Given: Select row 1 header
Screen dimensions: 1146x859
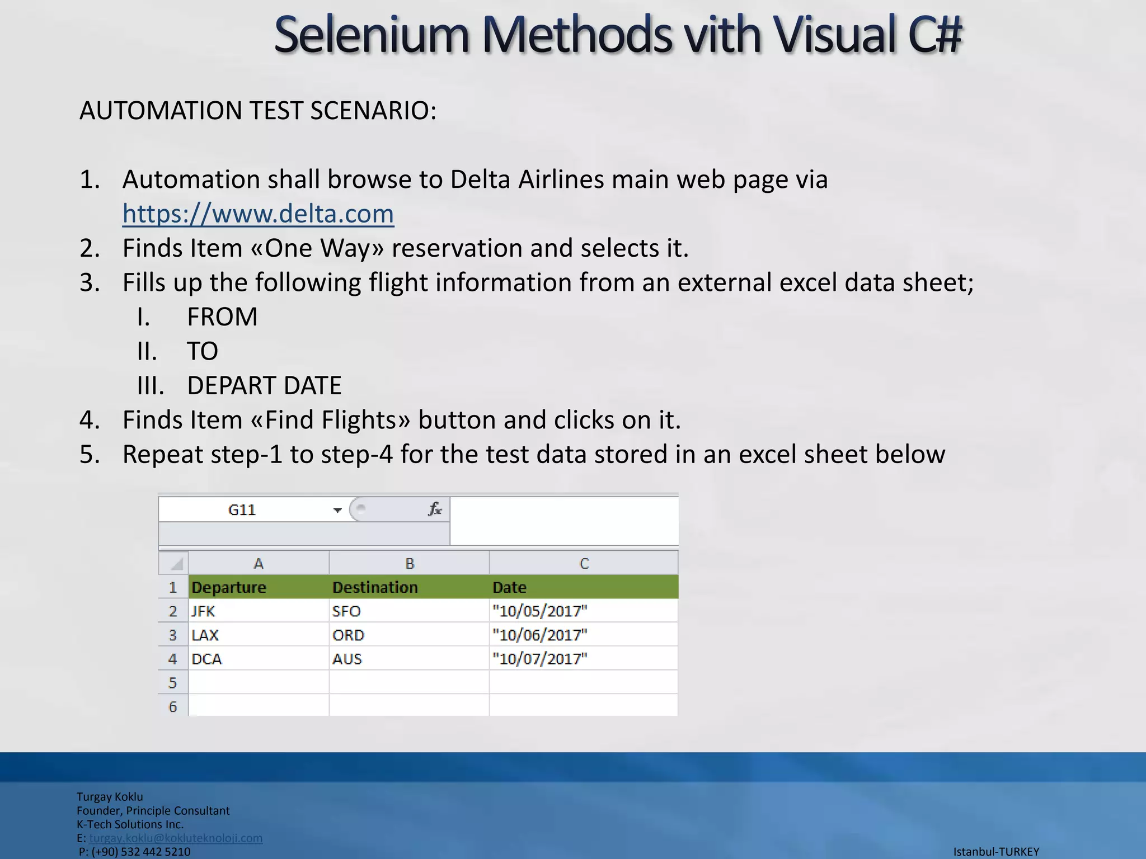Looking at the screenshot, I should [x=173, y=587].
